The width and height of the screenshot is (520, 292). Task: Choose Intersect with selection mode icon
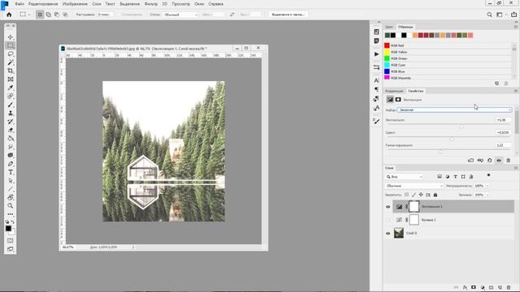(x=65, y=15)
